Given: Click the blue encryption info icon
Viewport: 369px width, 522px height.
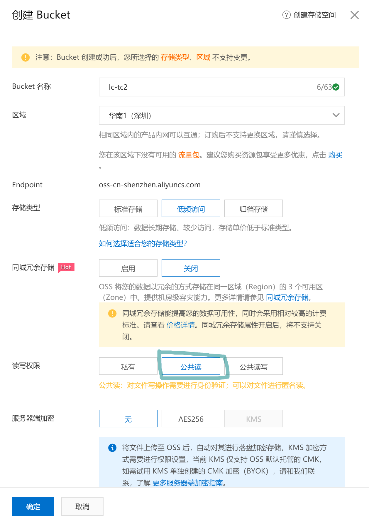Looking at the screenshot, I should 112,448.
